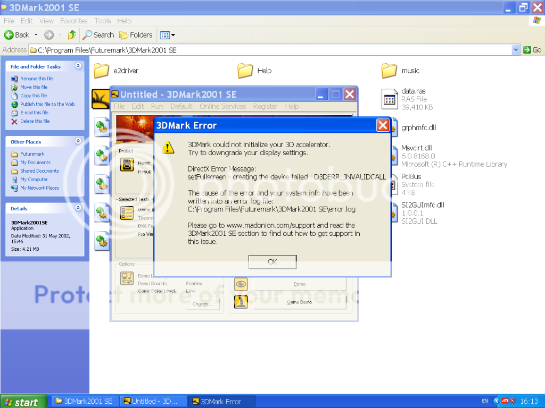The width and height of the screenshot is (545, 408).
Task: Open the Favorites menu
Action: pyautogui.click(x=73, y=21)
